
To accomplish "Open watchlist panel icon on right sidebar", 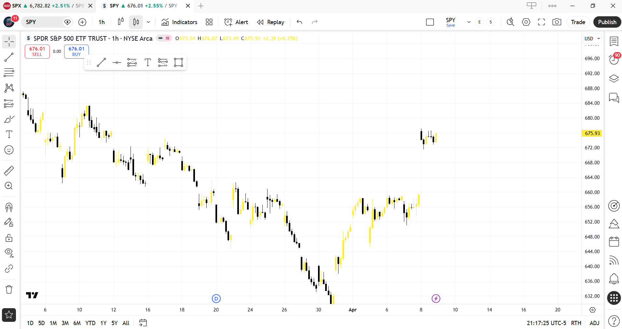I will pos(614,41).
